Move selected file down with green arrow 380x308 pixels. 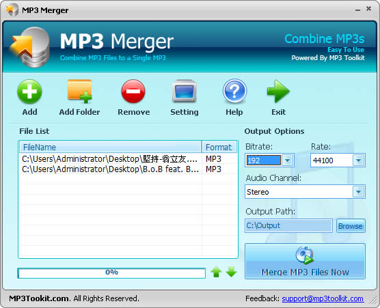click(x=232, y=272)
